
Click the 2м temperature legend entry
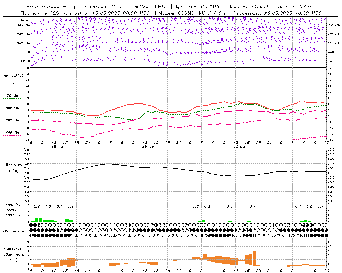(x=13, y=83)
